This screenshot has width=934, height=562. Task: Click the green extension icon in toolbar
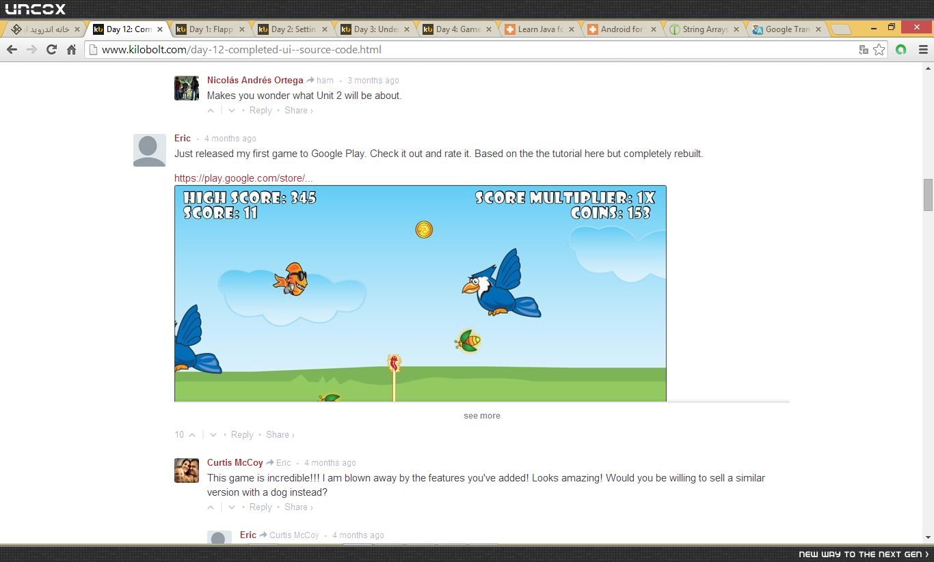pyautogui.click(x=901, y=49)
